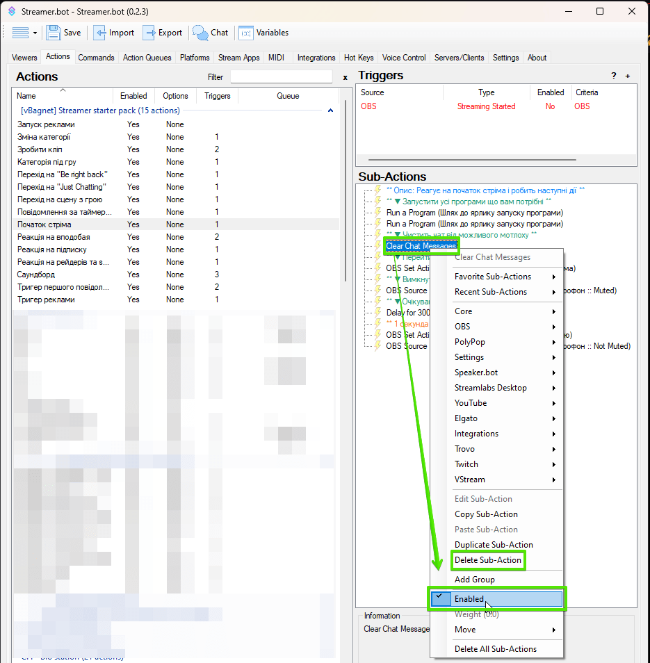Select the second Run a Program sub-action

475,224
